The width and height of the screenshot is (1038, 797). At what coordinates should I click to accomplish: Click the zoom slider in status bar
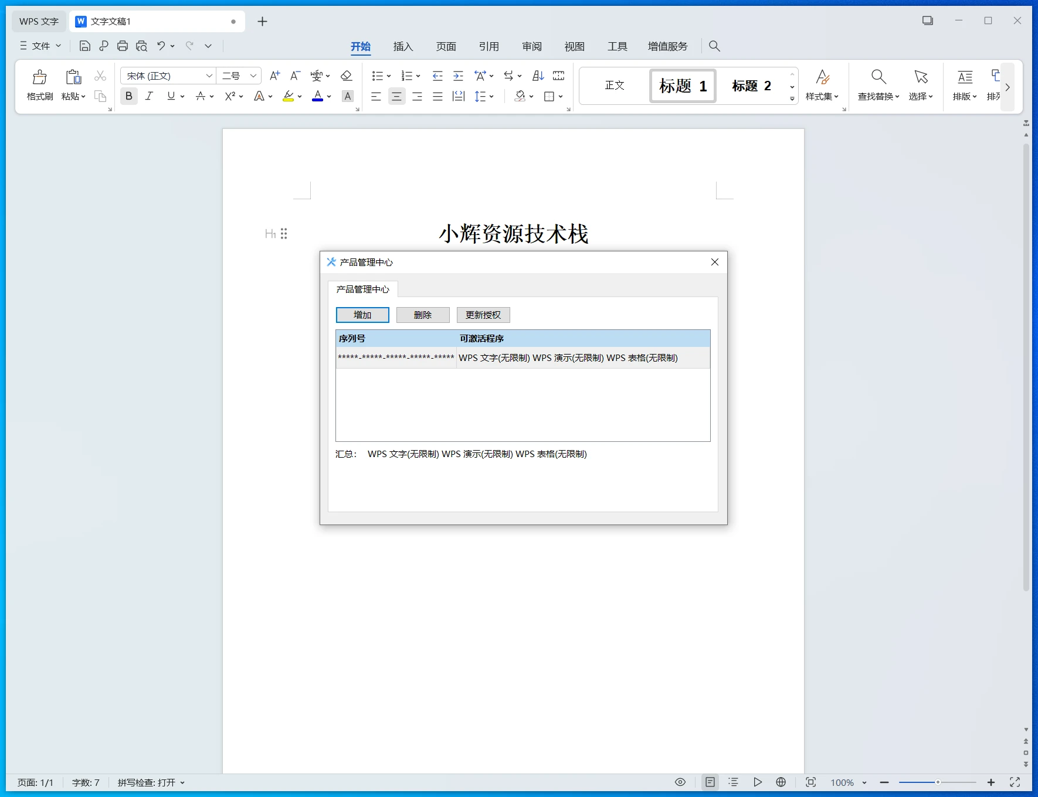[x=937, y=782]
